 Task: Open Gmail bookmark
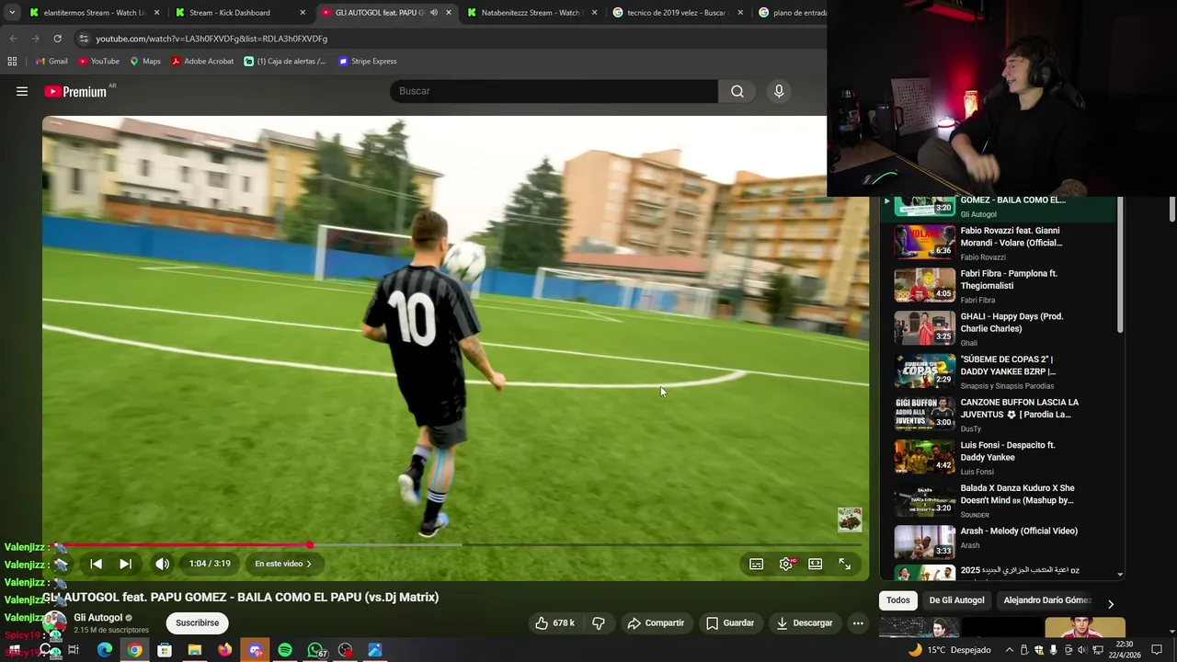click(x=51, y=62)
